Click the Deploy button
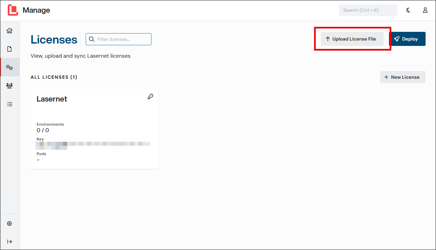 point(407,39)
